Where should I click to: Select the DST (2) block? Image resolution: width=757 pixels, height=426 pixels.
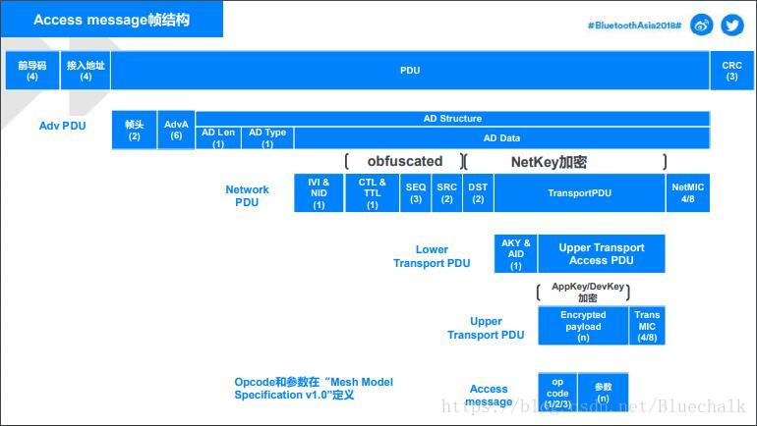[x=478, y=192]
